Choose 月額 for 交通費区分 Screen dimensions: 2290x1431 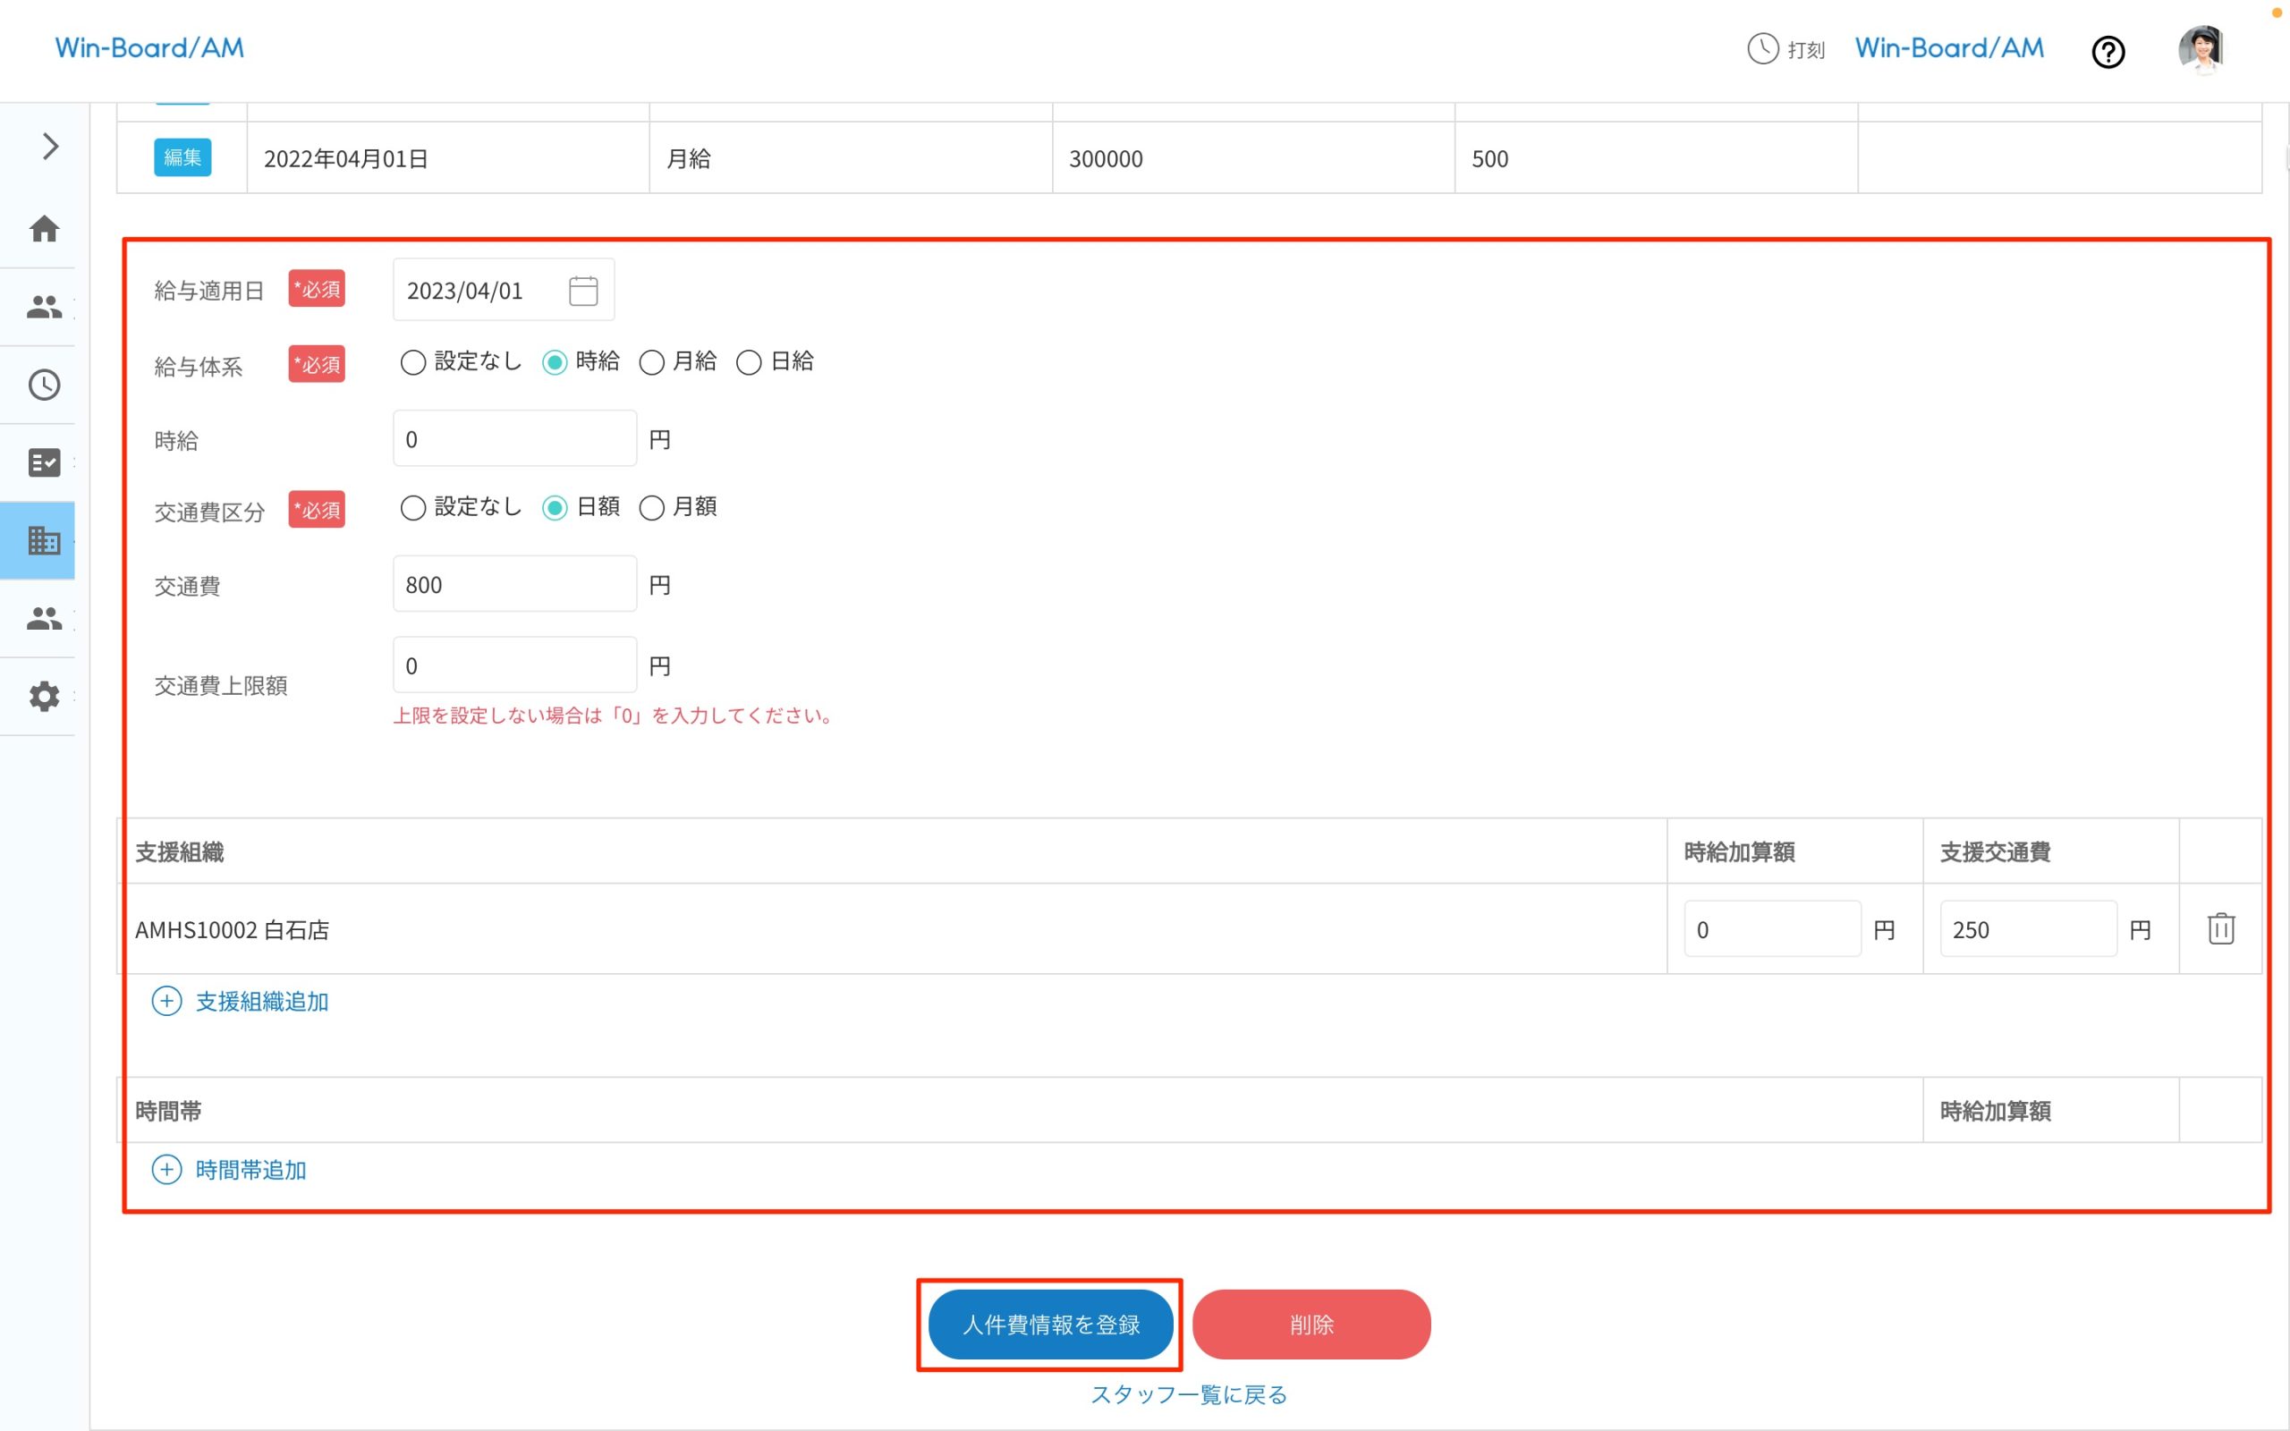(x=652, y=508)
